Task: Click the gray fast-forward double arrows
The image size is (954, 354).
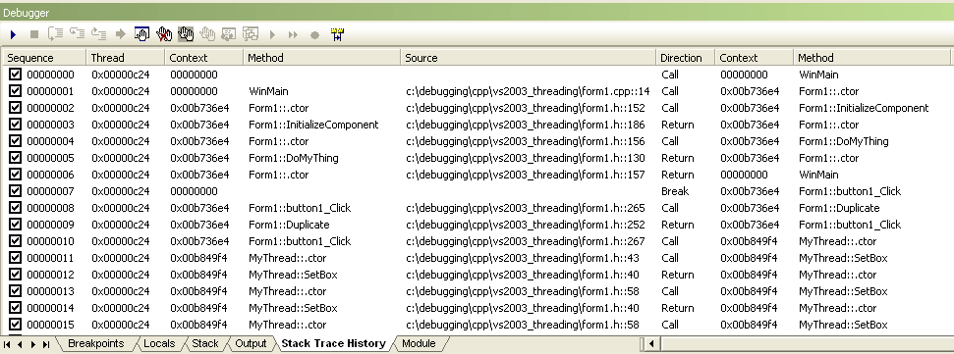Action: [293, 35]
